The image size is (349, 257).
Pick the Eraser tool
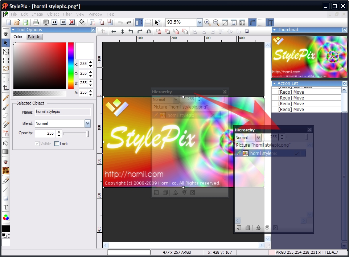[6, 116]
